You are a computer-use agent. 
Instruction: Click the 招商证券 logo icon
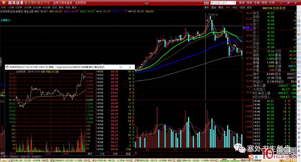click(4, 3)
